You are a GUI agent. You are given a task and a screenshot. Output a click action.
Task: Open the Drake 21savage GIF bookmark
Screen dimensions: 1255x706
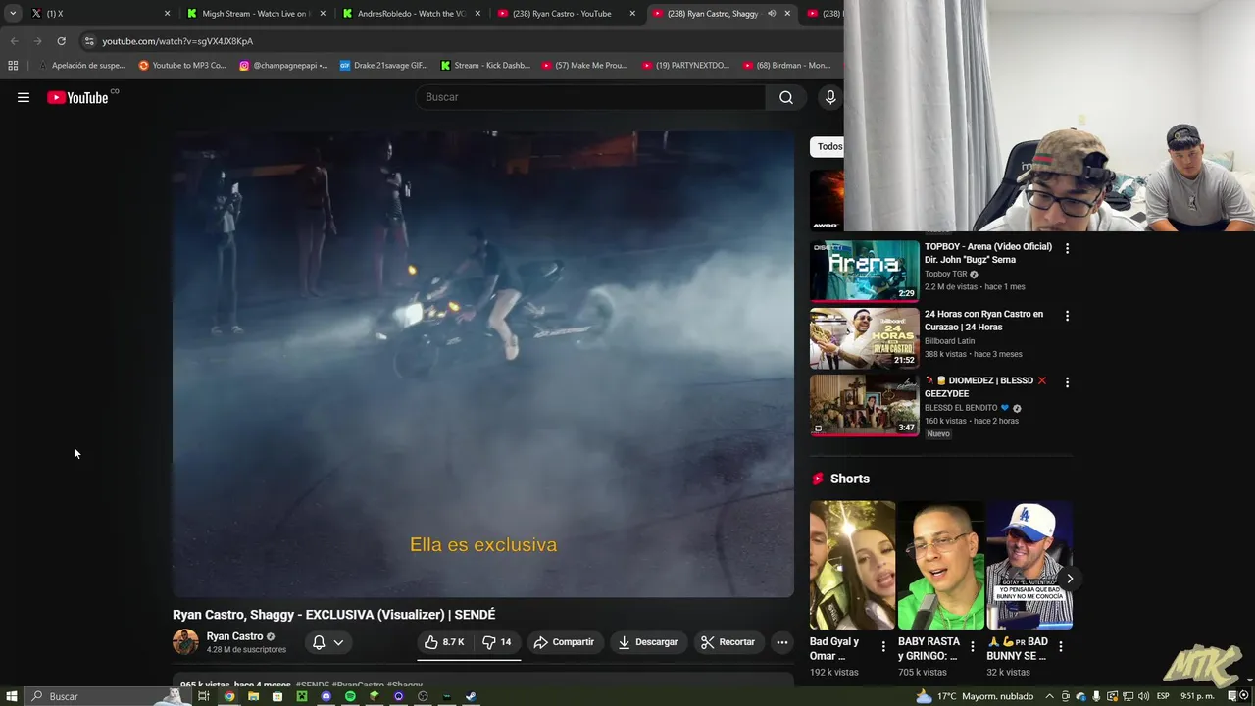pos(383,66)
